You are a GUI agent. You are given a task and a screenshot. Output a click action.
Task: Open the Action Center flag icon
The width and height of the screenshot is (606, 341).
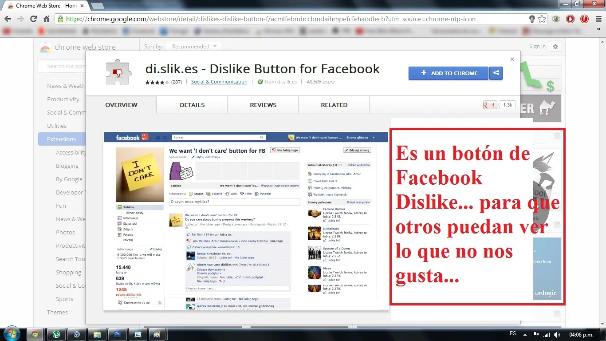point(536,334)
